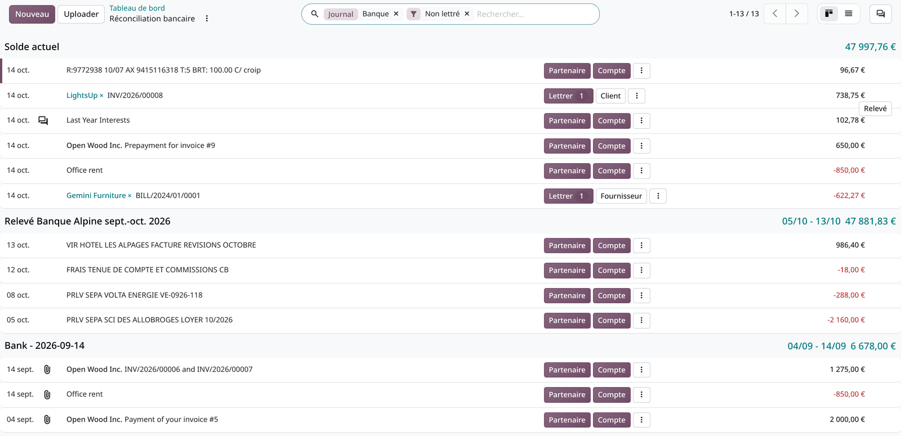The image size is (901, 436).
Task: Remove the Non lettré filter facet
Action: 467,14
